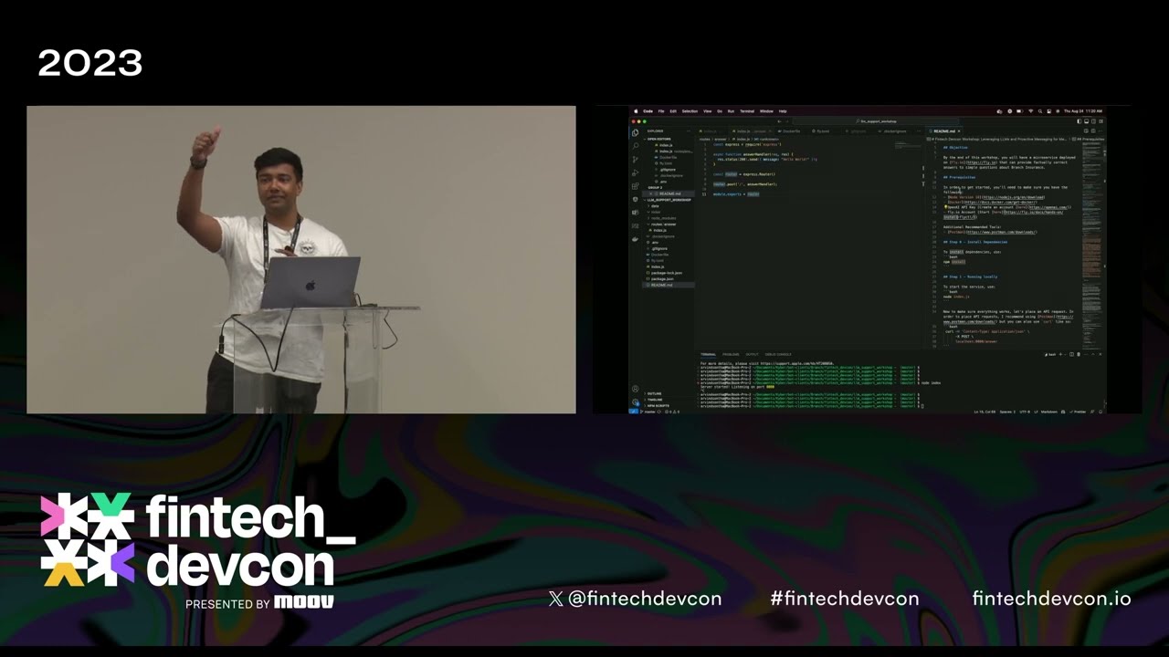
Task: Click the new terminal plus button
Action: coord(1060,354)
